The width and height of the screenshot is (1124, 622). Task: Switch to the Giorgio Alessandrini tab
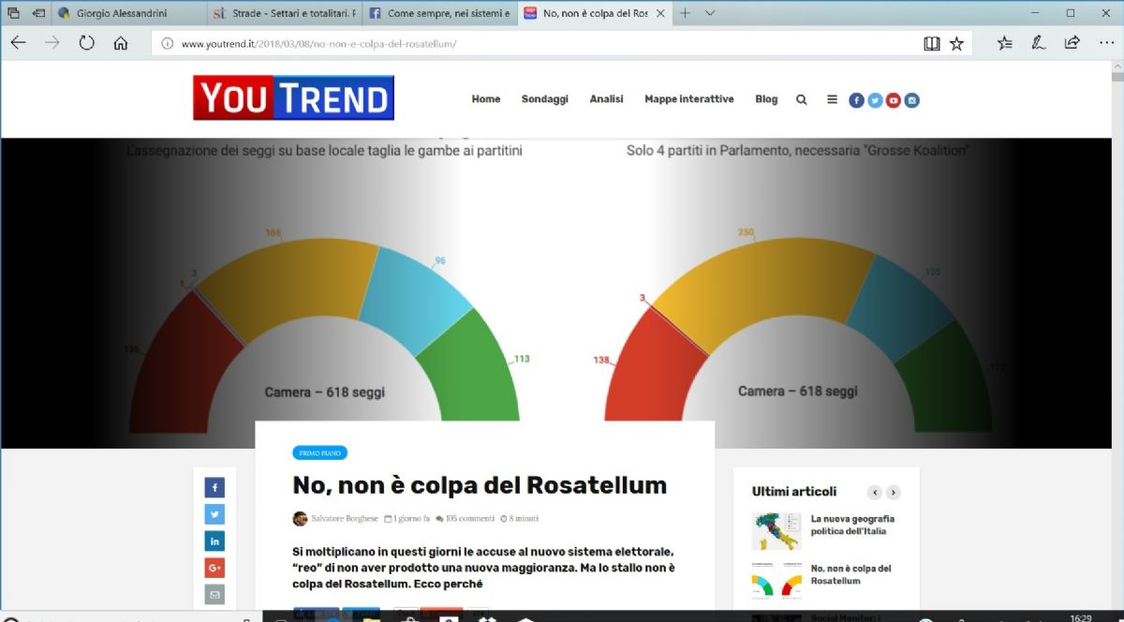(129, 13)
